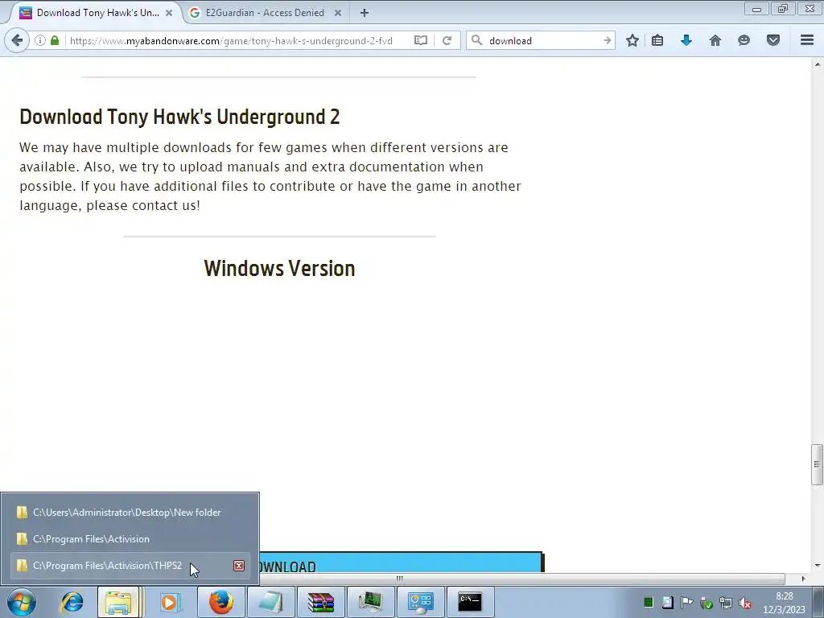Open Windows Media Player from taskbar
824x618 pixels.
pos(170,602)
